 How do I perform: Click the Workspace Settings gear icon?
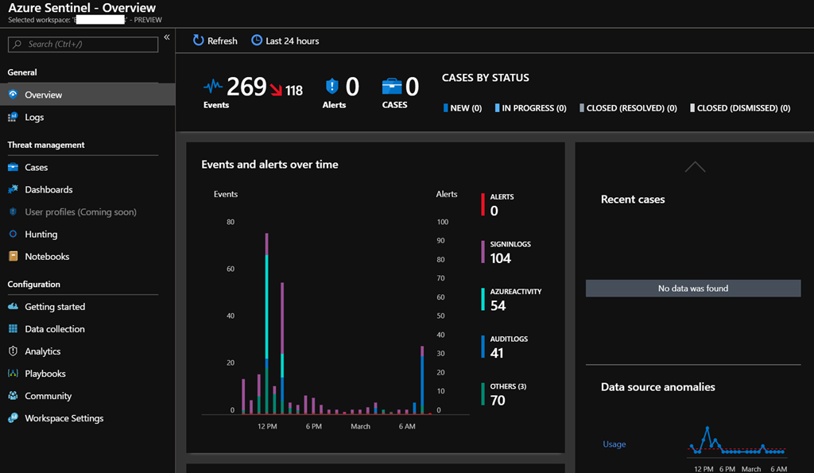click(x=13, y=418)
